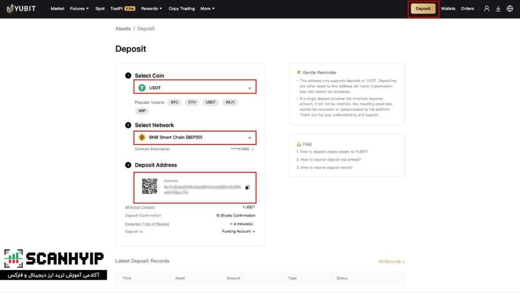Open Orders from the top bar
This screenshot has height=293, width=520.
point(467,9)
